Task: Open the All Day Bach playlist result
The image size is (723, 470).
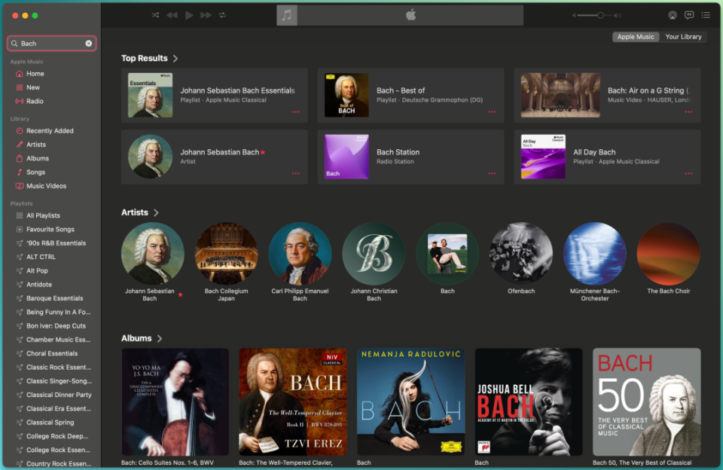Action: (607, 157)
